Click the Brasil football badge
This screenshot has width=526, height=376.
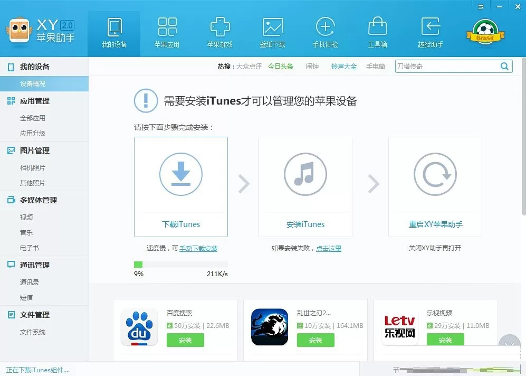click(485, 33)
